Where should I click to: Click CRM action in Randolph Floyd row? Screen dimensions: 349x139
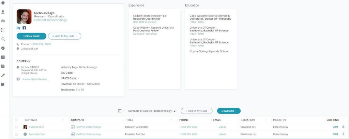coord(335,134)
